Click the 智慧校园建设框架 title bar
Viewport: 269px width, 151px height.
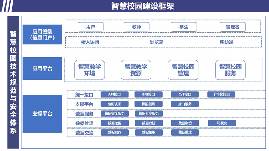tap(142, 6)
